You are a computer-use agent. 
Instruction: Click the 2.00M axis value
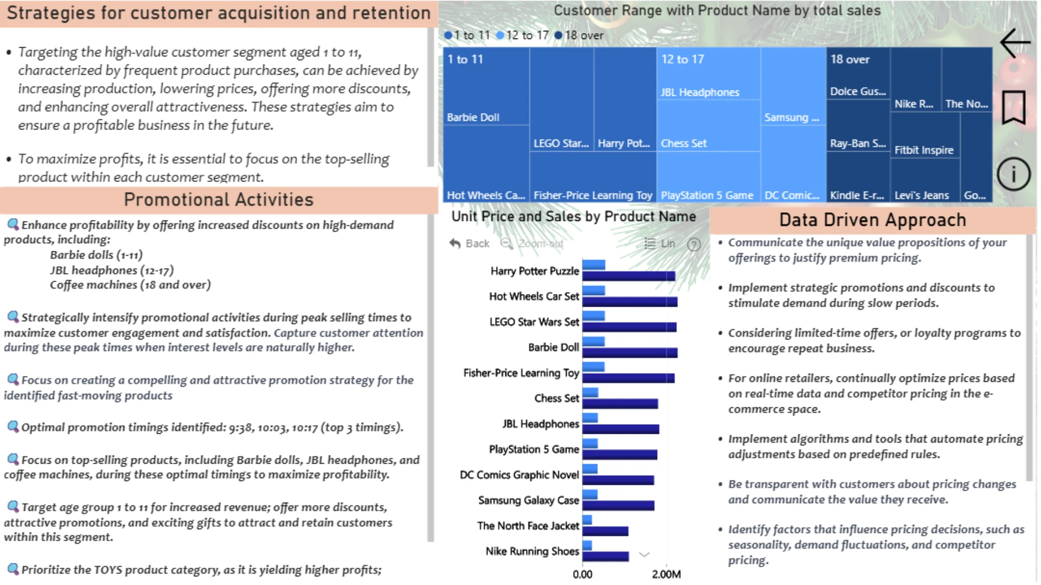tap(666, 574)
